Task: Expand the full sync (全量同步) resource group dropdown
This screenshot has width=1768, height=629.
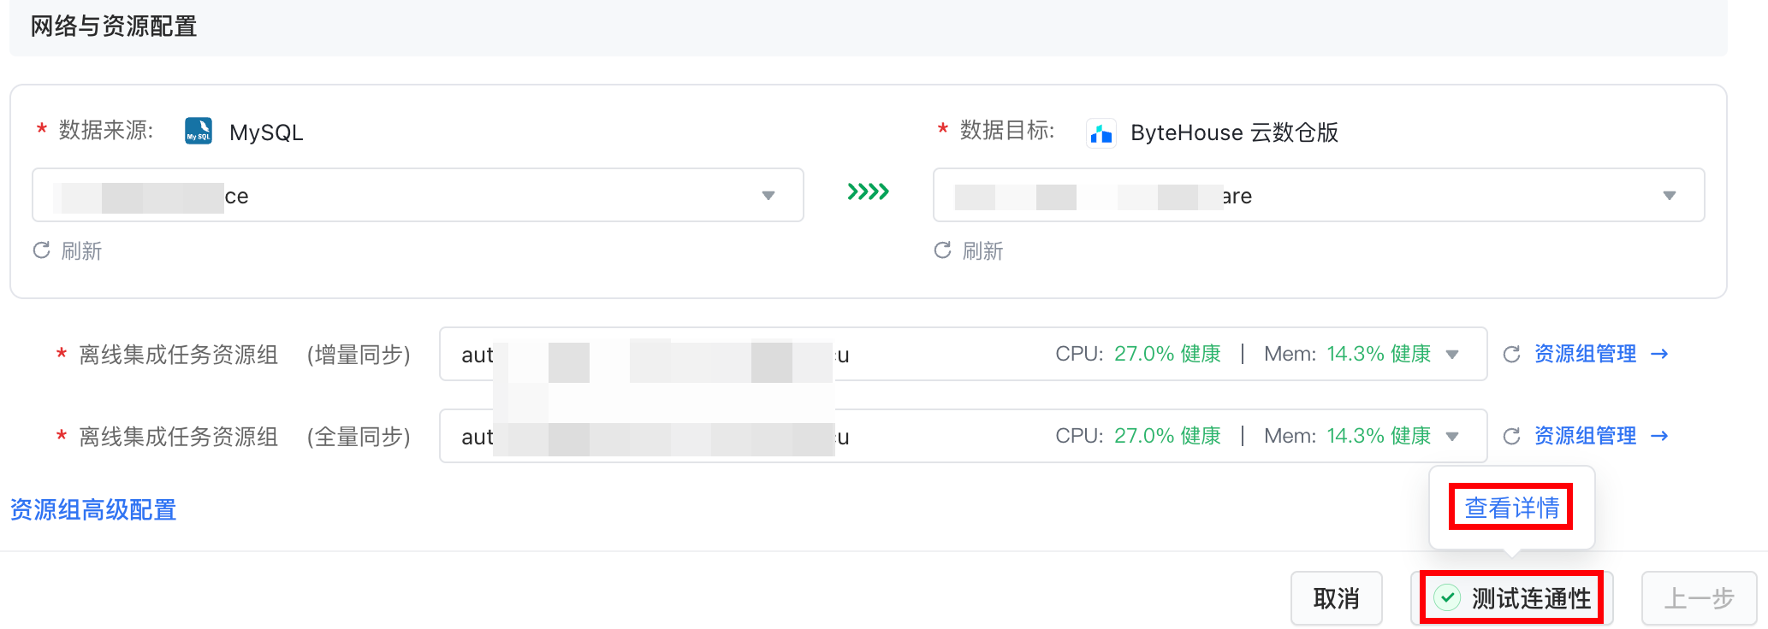Action: (x=963, y=436)
